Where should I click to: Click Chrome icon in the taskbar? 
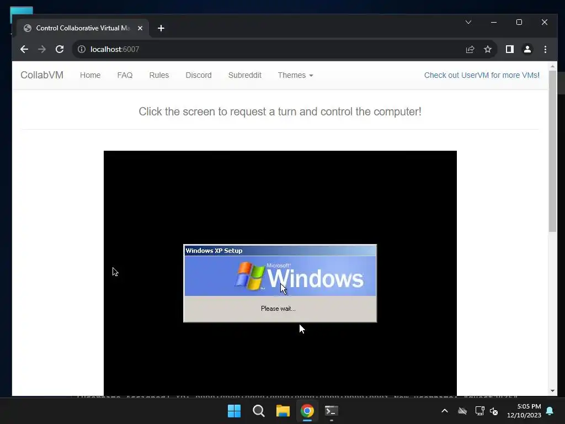coord(307,411)
